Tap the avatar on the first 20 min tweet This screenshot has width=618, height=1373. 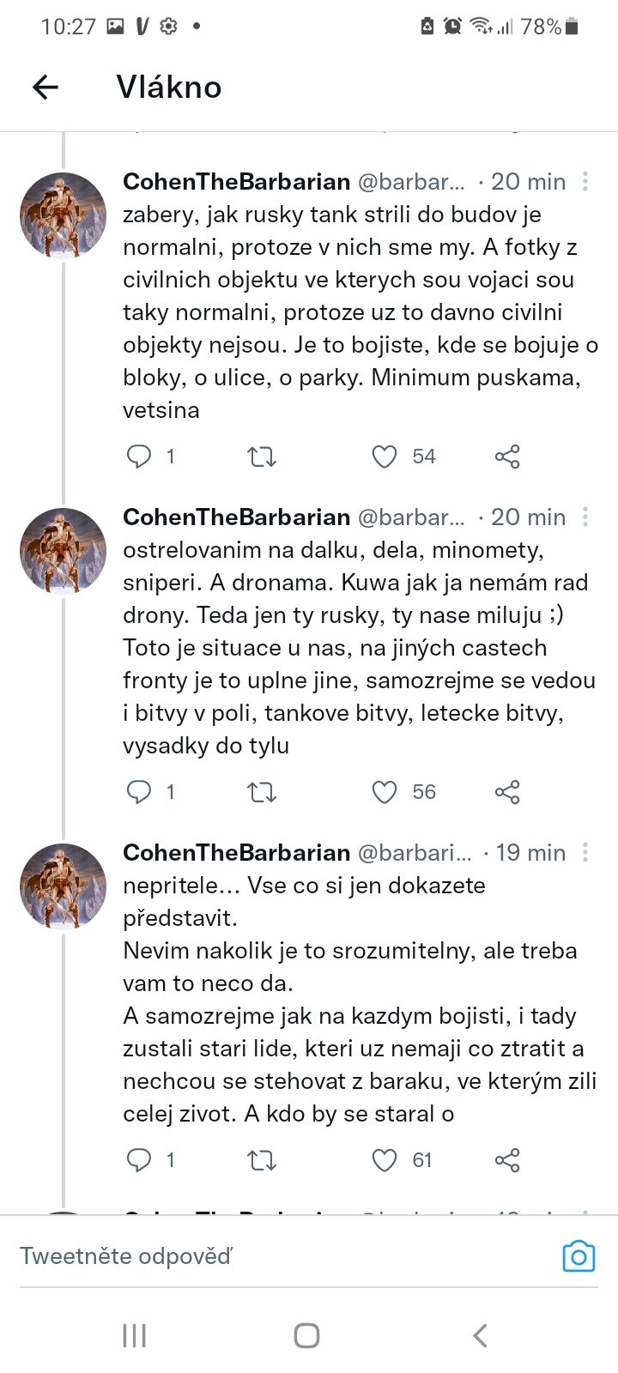[x=64, y=215]
